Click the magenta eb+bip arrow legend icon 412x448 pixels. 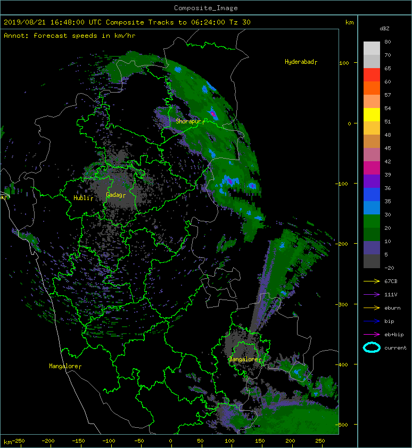tap(372, 335)
